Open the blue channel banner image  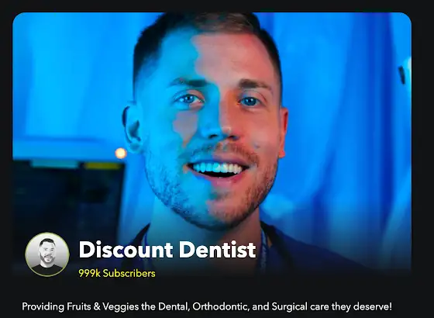point(212,144)
